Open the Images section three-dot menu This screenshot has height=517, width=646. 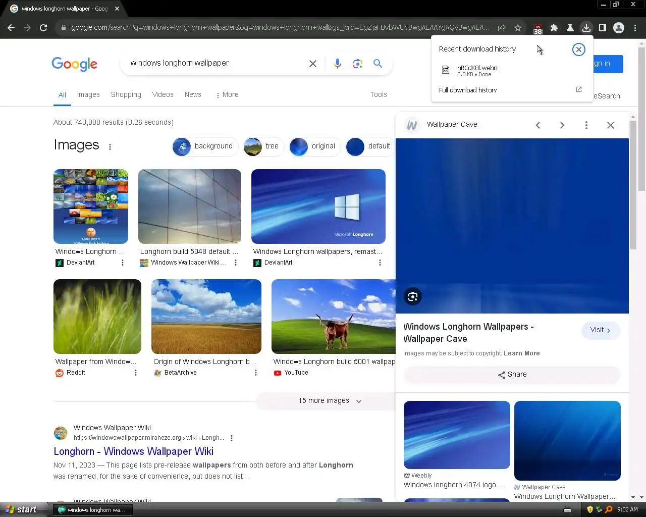[x=110, y=147]
